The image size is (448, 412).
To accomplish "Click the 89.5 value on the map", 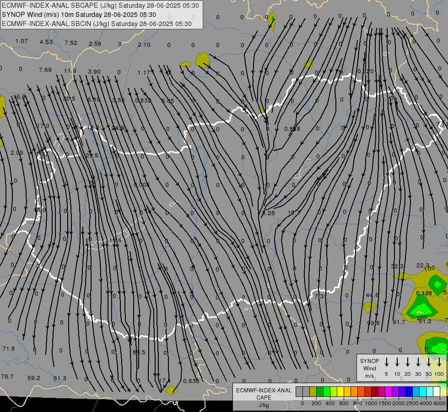I will coord(139,352).
